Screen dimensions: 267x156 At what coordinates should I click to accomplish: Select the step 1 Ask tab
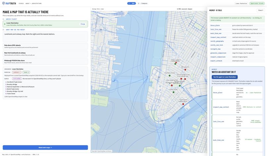[x=132, y=3]
